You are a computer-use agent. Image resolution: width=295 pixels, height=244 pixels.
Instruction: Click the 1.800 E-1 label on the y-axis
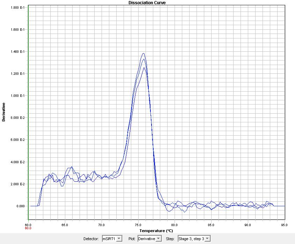pyautogui.click(x=18, y=8)
